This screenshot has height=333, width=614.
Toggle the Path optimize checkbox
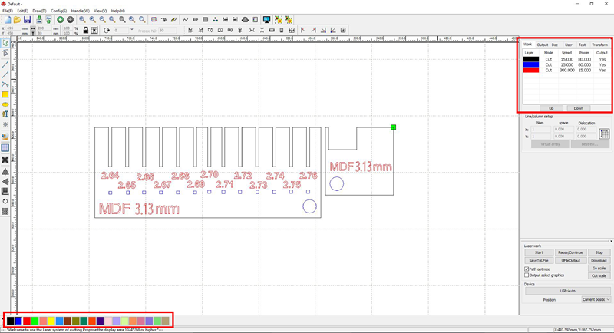click(x=527, y=269)
